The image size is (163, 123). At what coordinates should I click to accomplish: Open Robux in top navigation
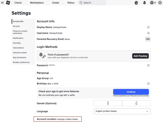[71, 3]
